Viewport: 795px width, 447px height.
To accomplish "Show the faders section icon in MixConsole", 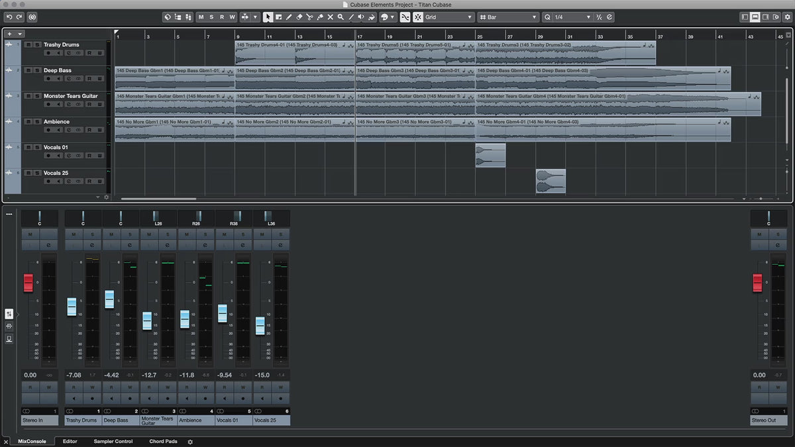I will pos(9,314).
